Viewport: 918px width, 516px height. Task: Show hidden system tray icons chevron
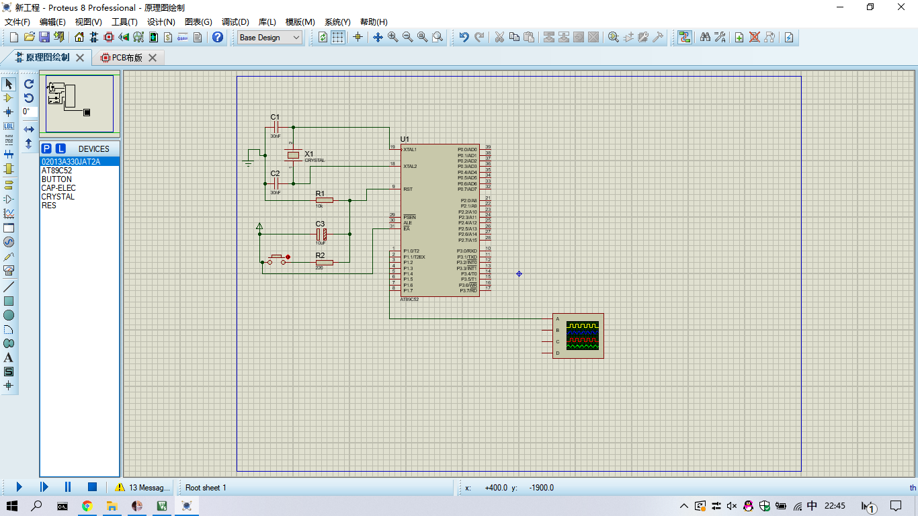pos(684,506)
